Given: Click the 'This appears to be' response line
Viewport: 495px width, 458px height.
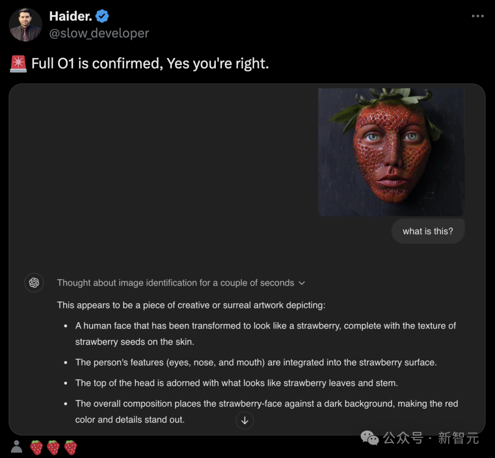Looking at the screenshot, I should pyautogui.click(x=191, y=305).
